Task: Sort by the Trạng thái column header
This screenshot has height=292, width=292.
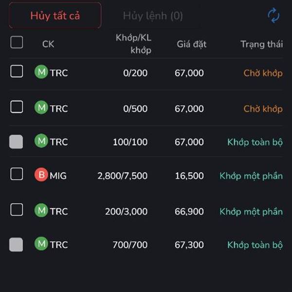Action: [x=262, y=44]
